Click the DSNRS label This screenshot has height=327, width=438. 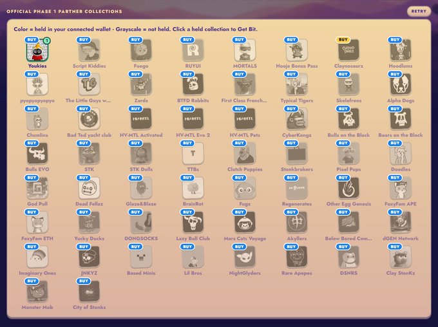pyautogui.click(x=348, y=273)
